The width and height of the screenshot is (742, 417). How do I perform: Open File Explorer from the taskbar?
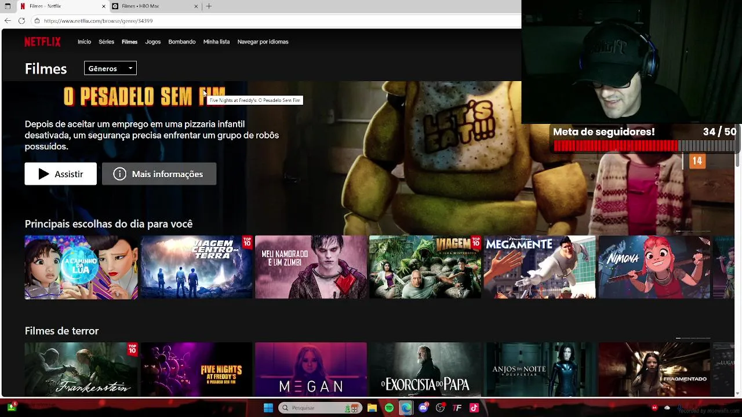[x=372, y=408]
